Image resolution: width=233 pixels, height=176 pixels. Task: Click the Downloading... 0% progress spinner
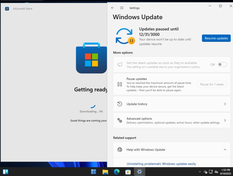(x=93, y=106)
